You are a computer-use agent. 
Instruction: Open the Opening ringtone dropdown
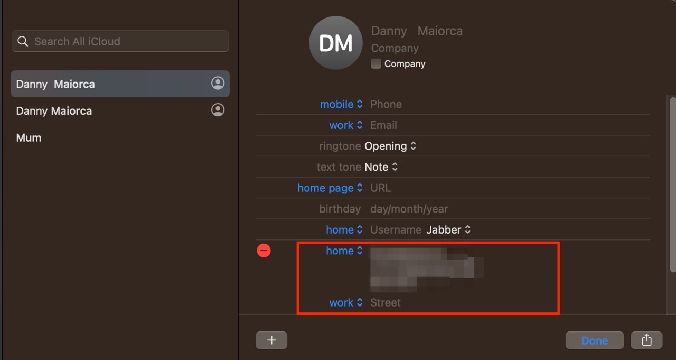coord(390,146)
